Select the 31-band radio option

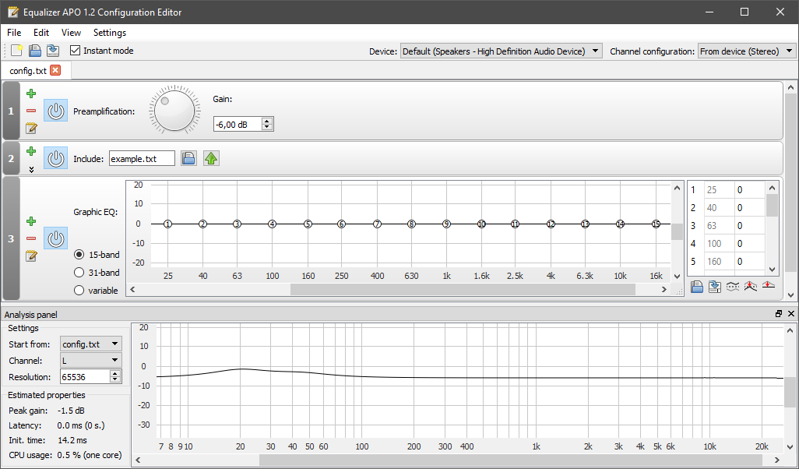tap(79, 272)
